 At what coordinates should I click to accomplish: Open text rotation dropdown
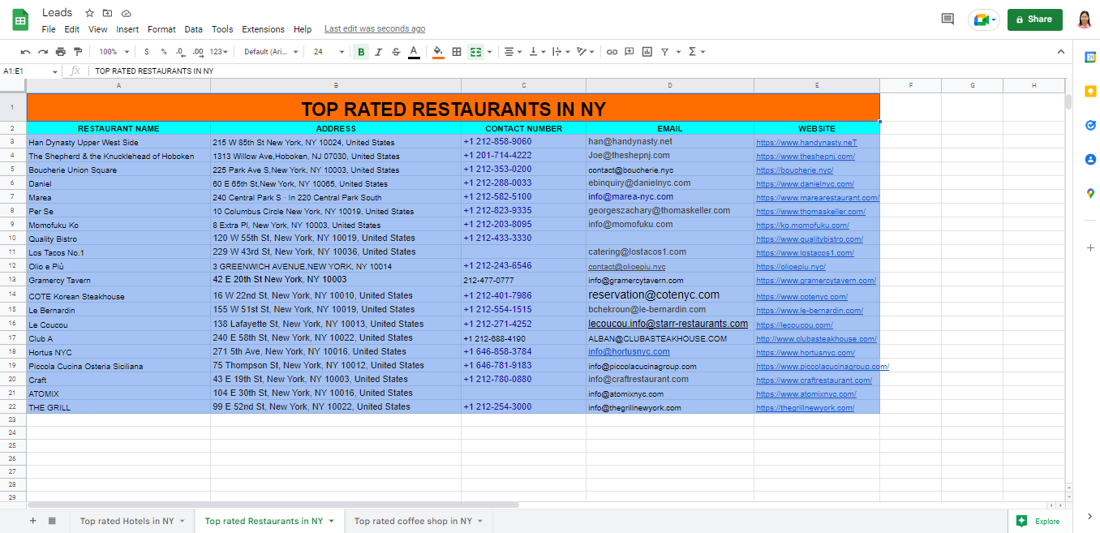click(x=585, y=52)
